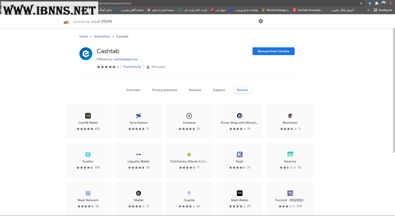The height and width of the screenshot is (216, 395).
Task: Go to Extensions breadcrumb link
Action: pos(102,37)
